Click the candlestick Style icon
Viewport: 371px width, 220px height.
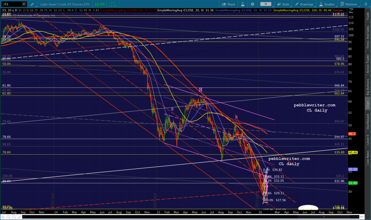pos(279,4)
